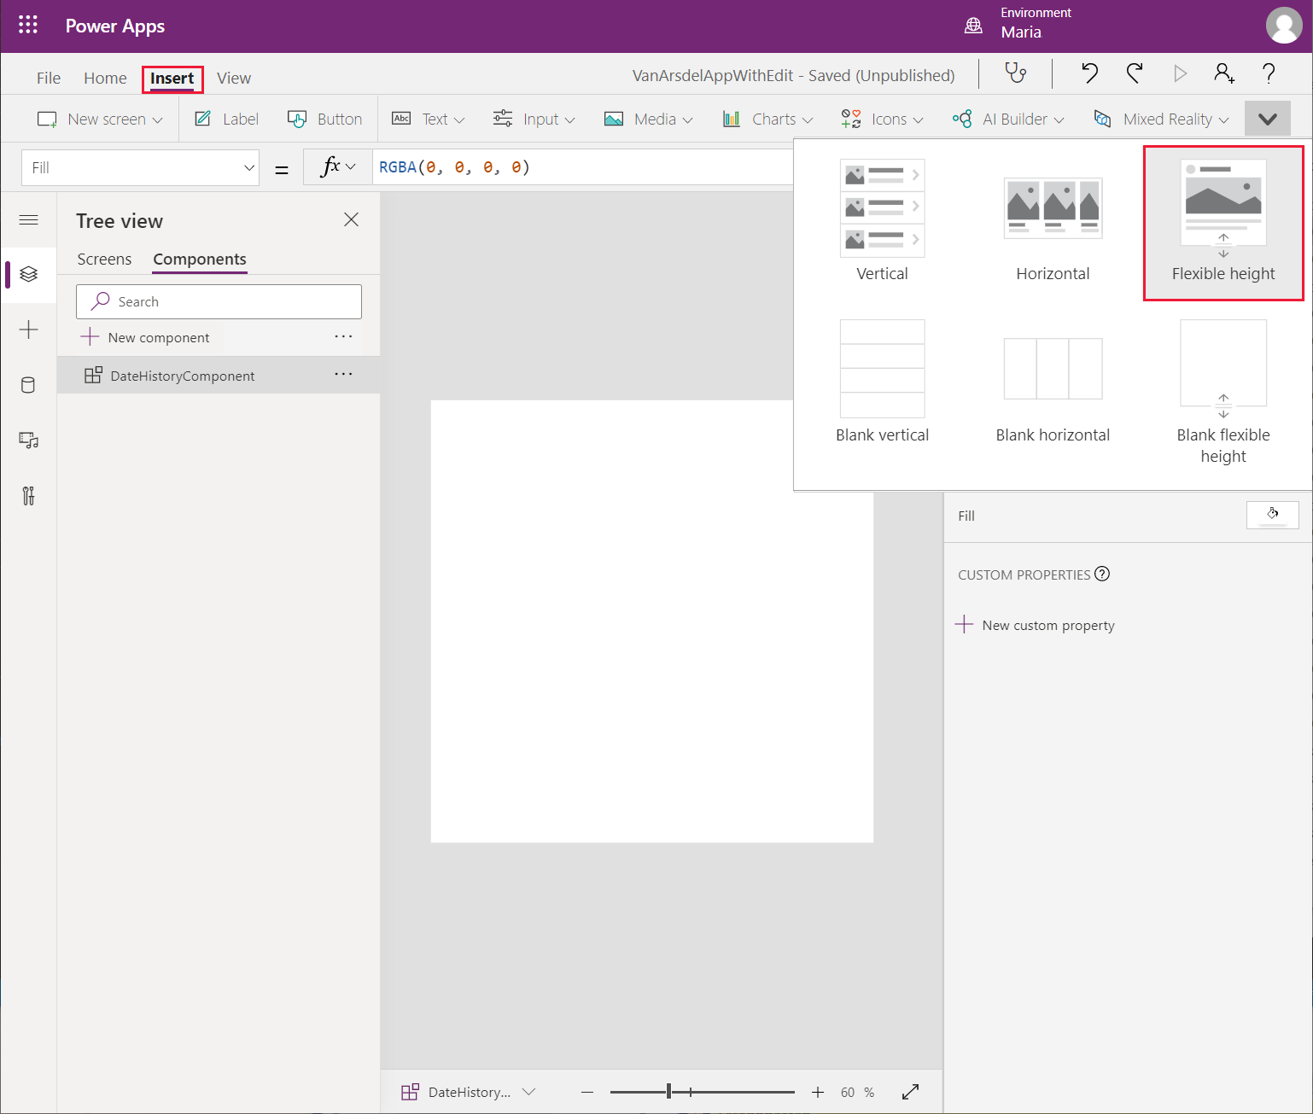The image size is (1313, 1114).
Task: Share the app with people icon
Action: (1224, 73)
